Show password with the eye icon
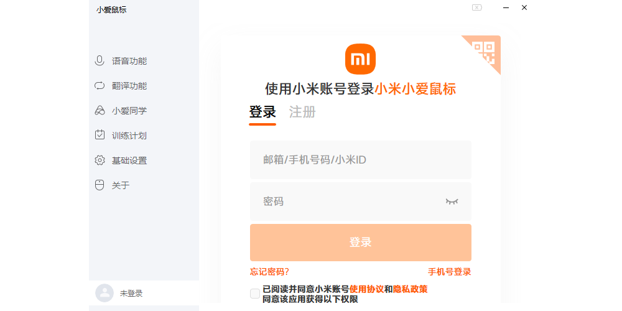This screenshot has height=311, width=622. (x=452, y=202)
